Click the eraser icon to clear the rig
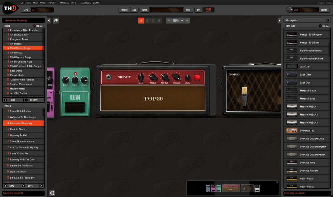Viewport: 333px width, 197px height. (x=56, y=20)
